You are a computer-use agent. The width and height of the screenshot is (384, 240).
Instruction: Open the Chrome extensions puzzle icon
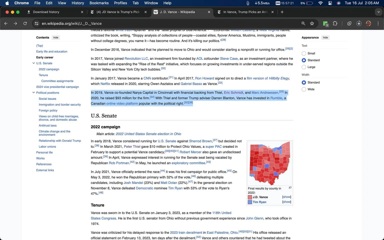tap(335, 23)
